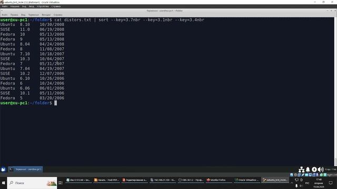
Task: Open the terminal's Справка menu
Action: click(x=58, y=15)
